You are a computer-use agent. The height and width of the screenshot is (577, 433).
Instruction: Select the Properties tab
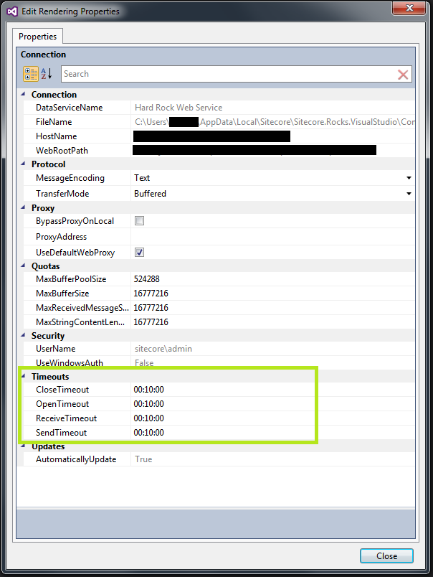(37, 37)
